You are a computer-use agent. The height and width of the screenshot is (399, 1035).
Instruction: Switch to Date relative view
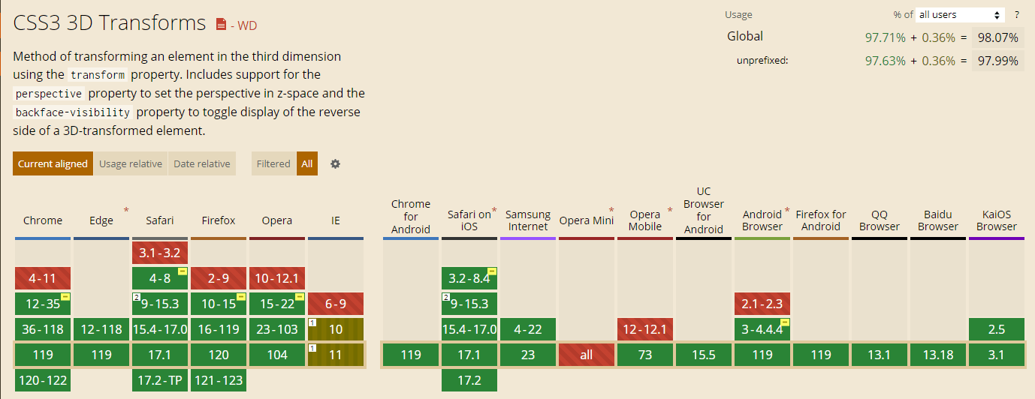coord(202,163)
